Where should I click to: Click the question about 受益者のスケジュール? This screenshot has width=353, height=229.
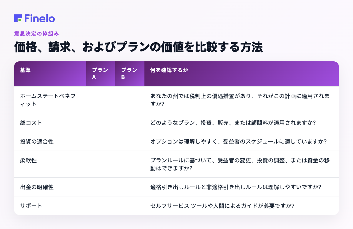(x=239, y=141)
